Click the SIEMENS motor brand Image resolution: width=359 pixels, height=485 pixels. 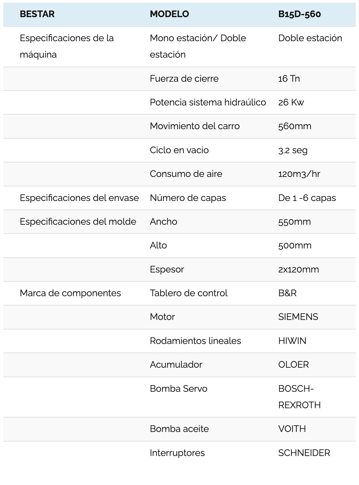(x=298, y=317)
